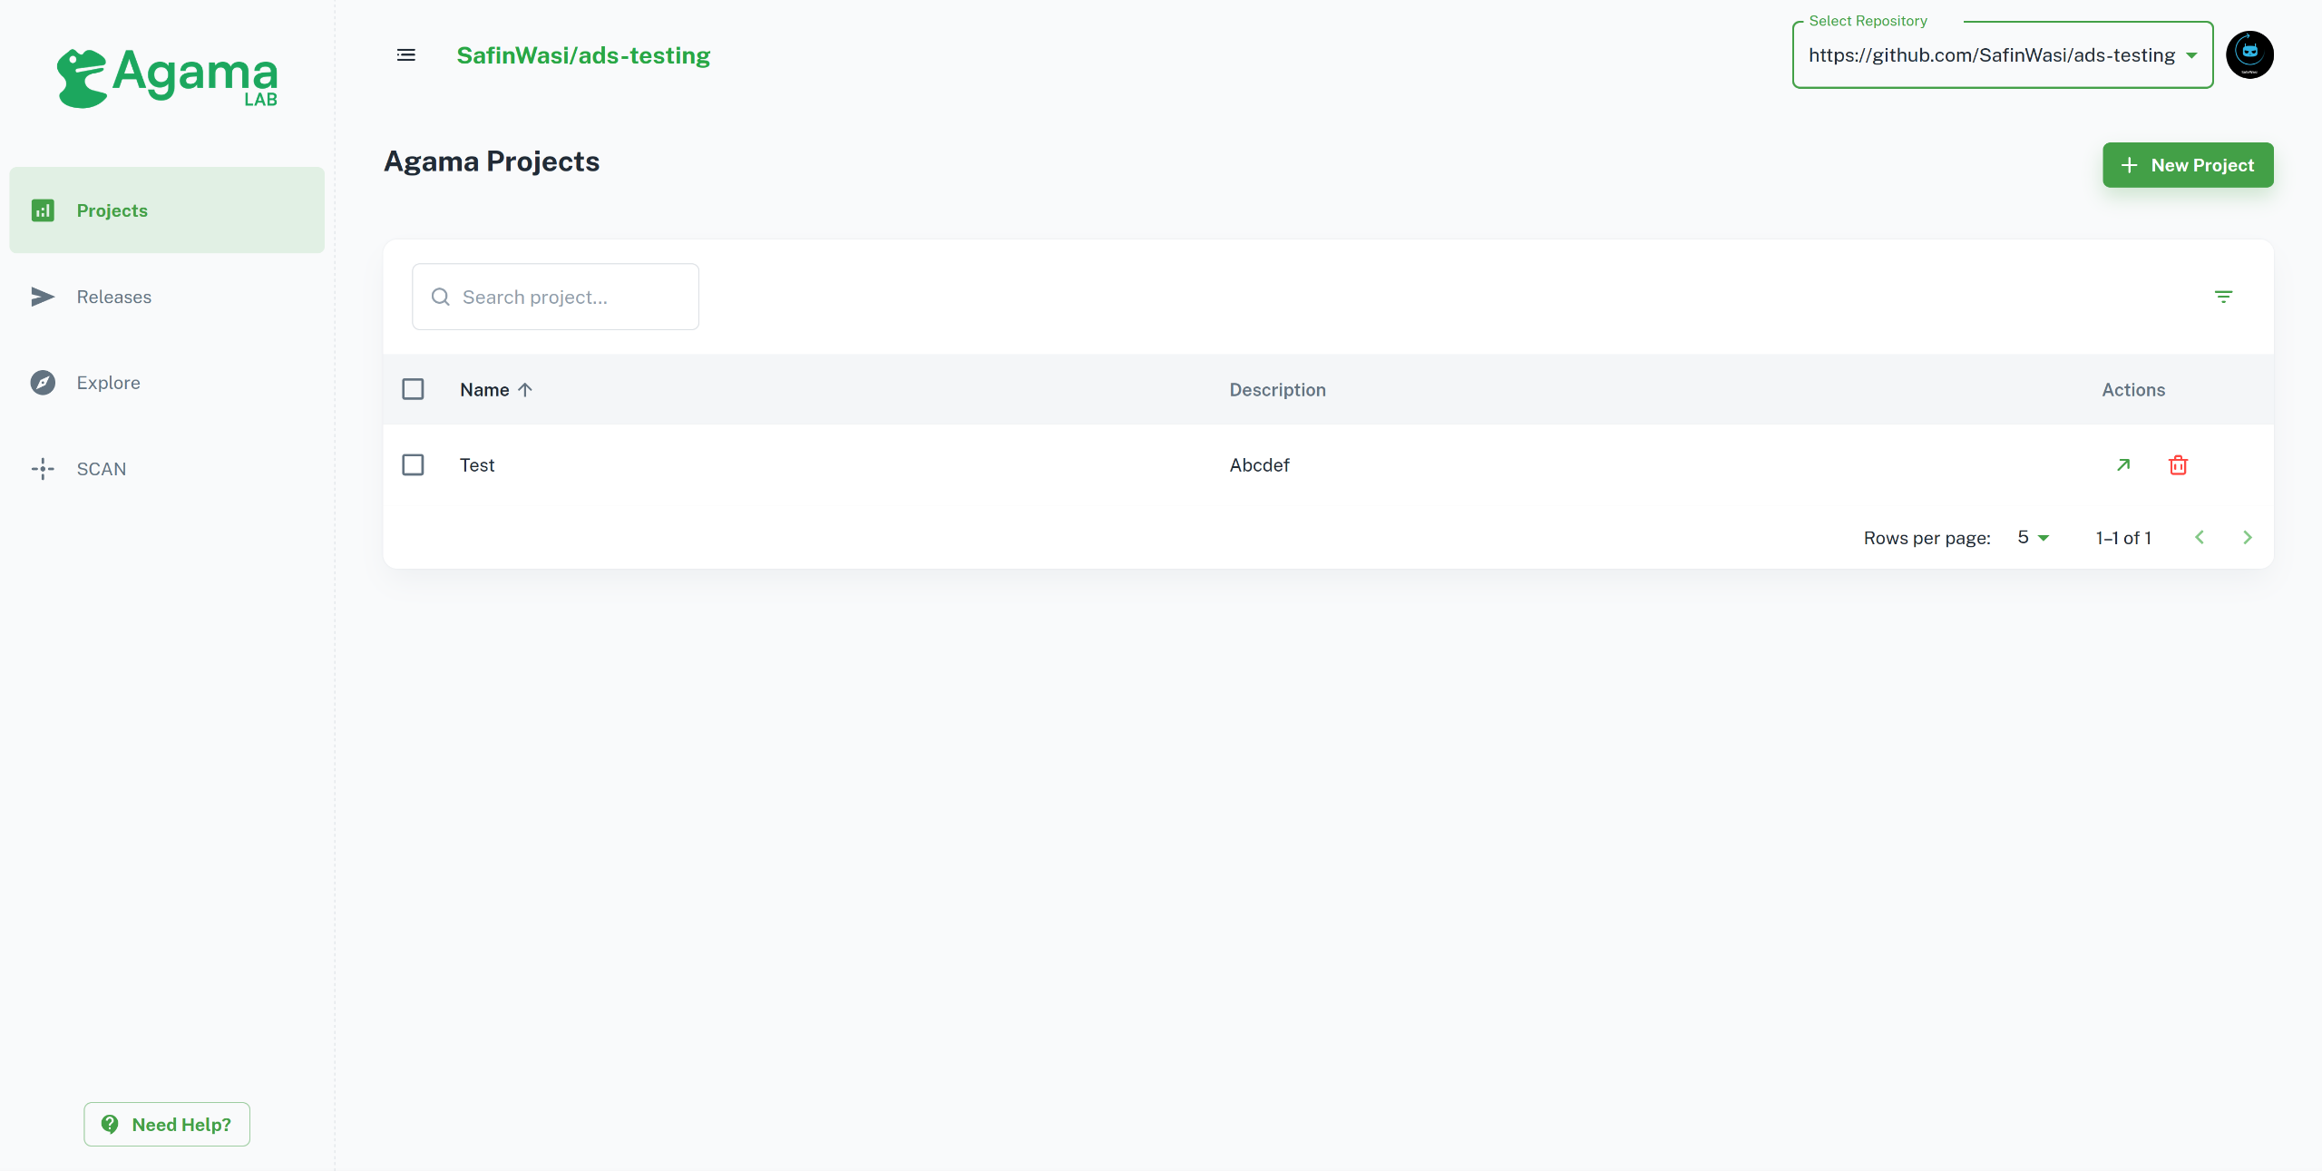Click the filter icon on projects list

coord(2223,296)
